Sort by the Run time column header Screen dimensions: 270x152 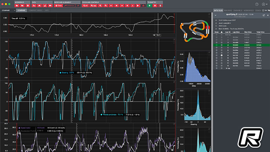[x=248, y=32]
